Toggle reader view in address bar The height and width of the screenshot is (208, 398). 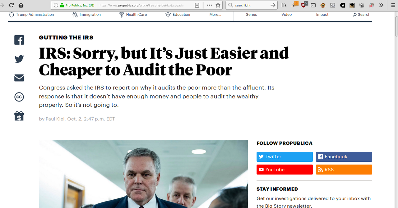coord(197,5)
